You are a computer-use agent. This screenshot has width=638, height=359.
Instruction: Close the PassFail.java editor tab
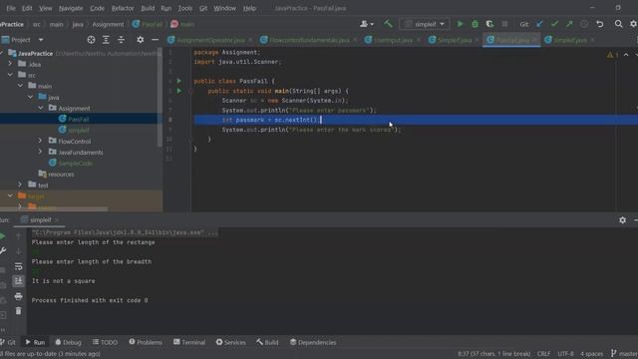pos(534,40)
